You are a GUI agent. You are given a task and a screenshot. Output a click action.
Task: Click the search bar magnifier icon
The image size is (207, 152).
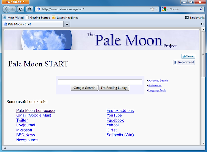pos(201,9)
